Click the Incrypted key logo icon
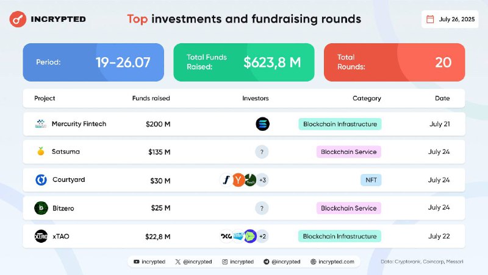Viewport: 488px width, 275px height. (x=18, y=19)
